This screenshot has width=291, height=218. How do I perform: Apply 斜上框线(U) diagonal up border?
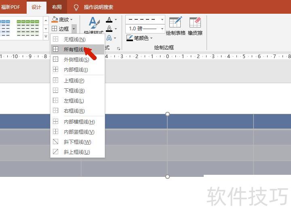(x=78, y=152)
